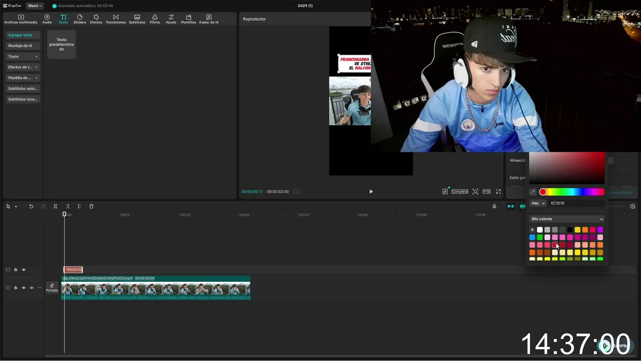Expand the Tuyos category
The height and width of the screenshot is (361, 641).
[x=23, y=57]
